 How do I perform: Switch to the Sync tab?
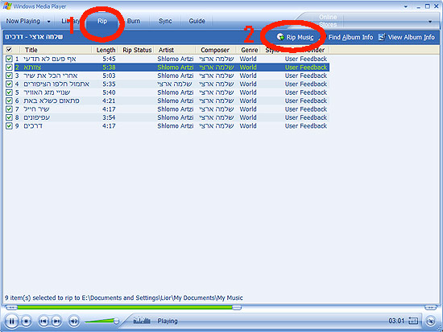click(x=165, y=21)
